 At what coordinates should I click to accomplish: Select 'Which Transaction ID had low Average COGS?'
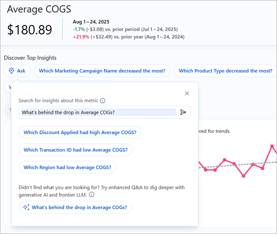(75, 150)
